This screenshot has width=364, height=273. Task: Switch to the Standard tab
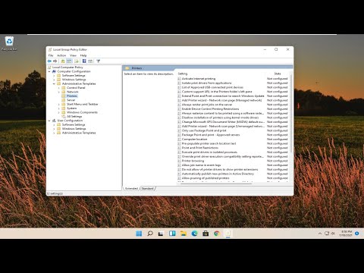pyautogui.click(x=148, y=189)
